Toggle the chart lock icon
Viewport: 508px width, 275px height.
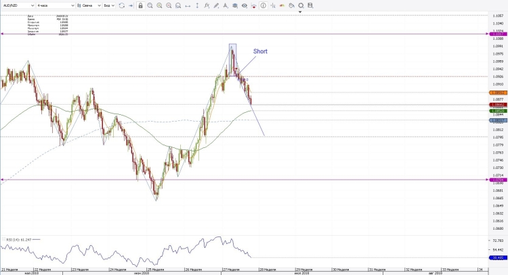[x=141, y=5]
